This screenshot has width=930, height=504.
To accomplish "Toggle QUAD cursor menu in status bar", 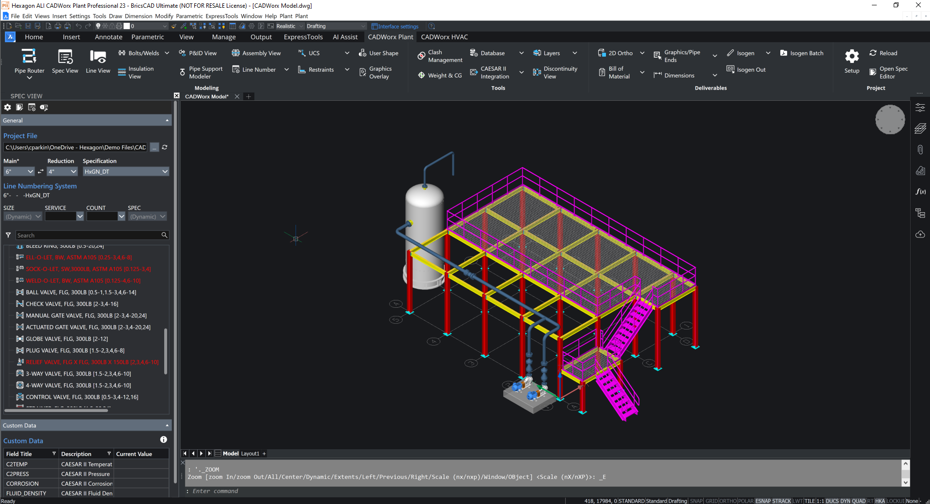I will [858, 501].
